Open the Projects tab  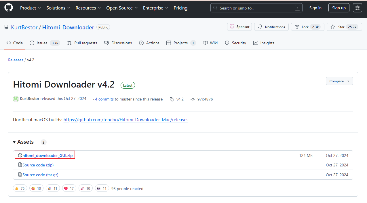tap(181, 43)
